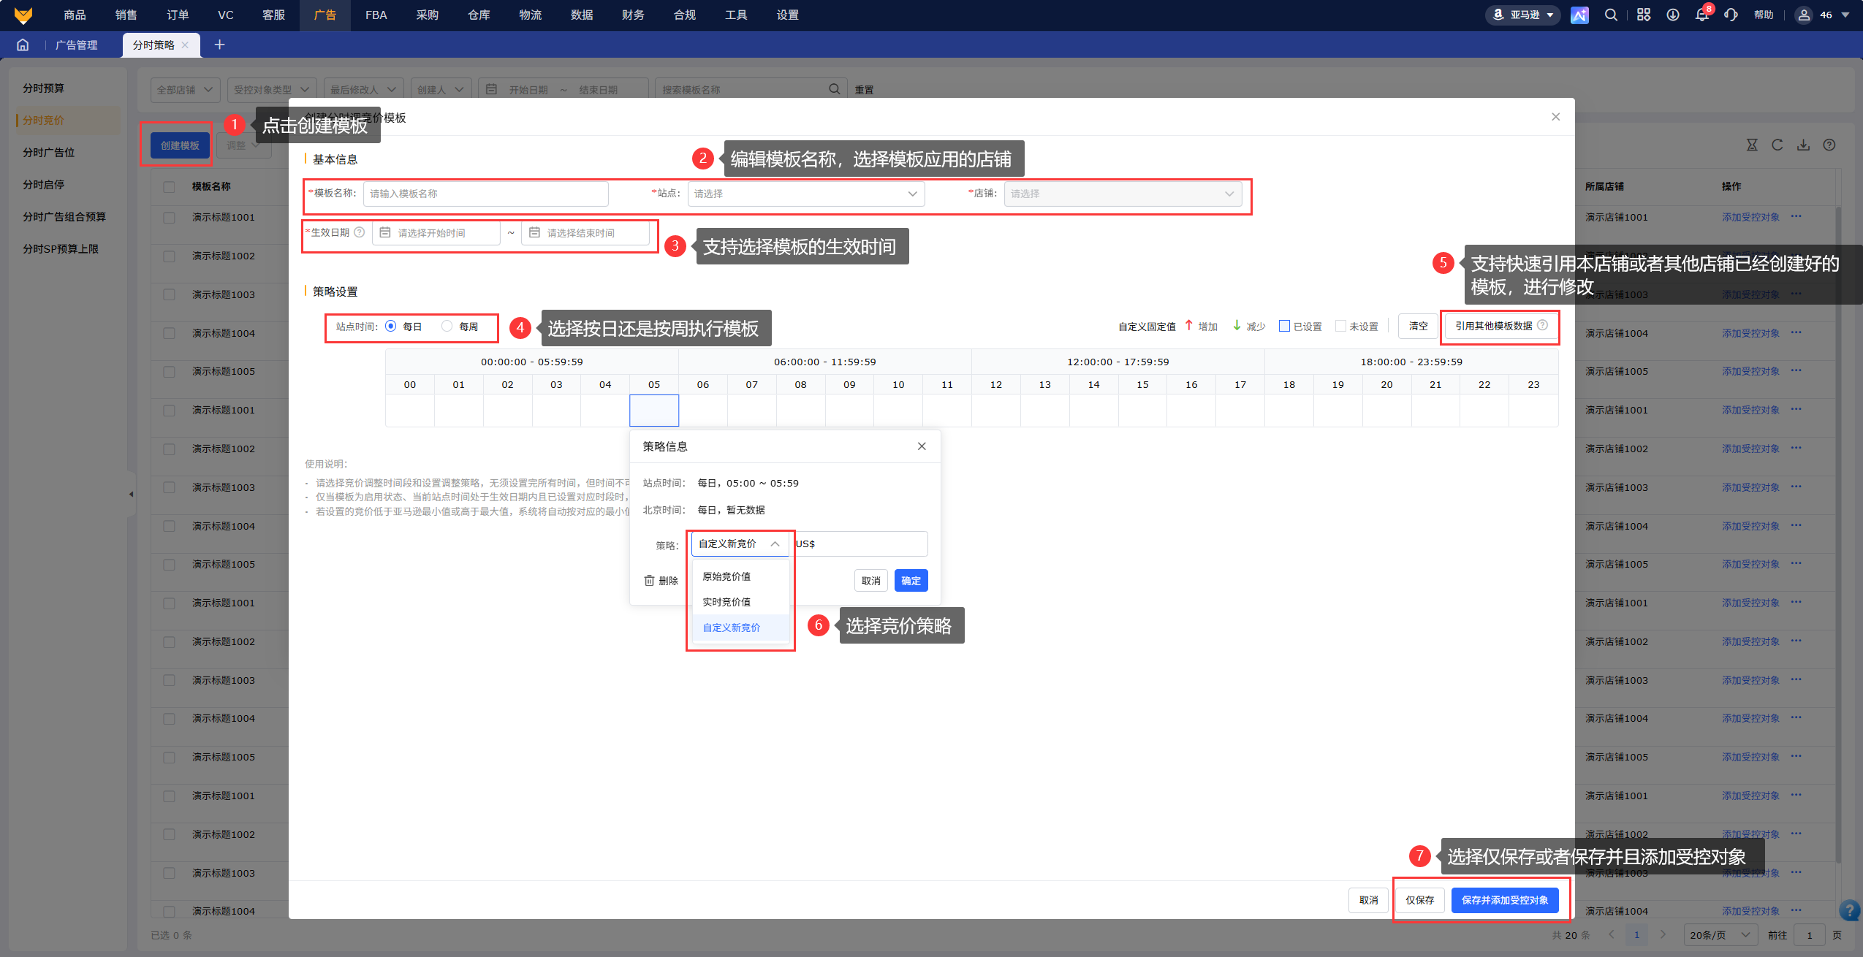The height and width of the screenshot is (957, 1863).
Task: Open the notifications bell icon
Action: coord(1701,15)
